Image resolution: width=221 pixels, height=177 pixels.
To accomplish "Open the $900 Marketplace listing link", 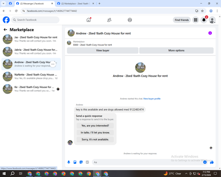I will pos(92,45).
